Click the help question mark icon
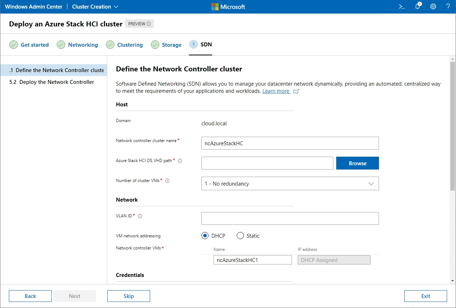 [x=448, y=7]
